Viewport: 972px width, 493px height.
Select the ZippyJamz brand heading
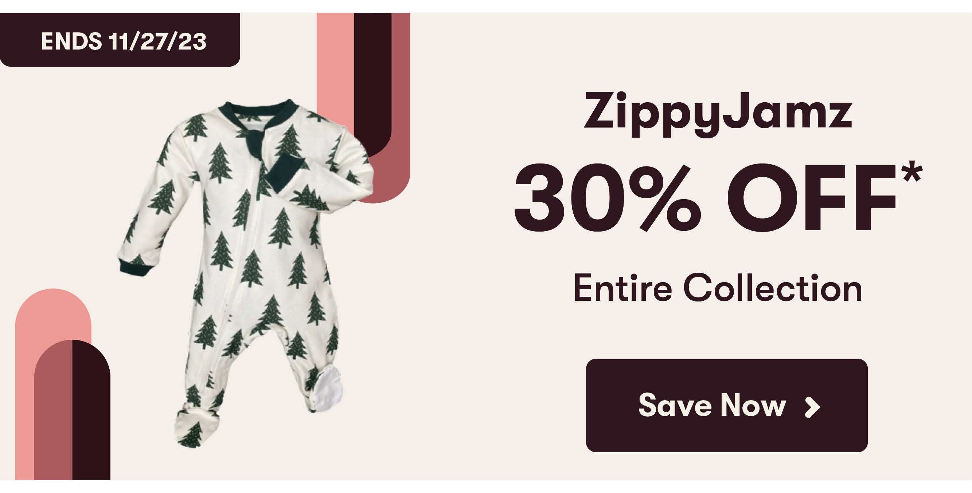(x=718, y=114)
